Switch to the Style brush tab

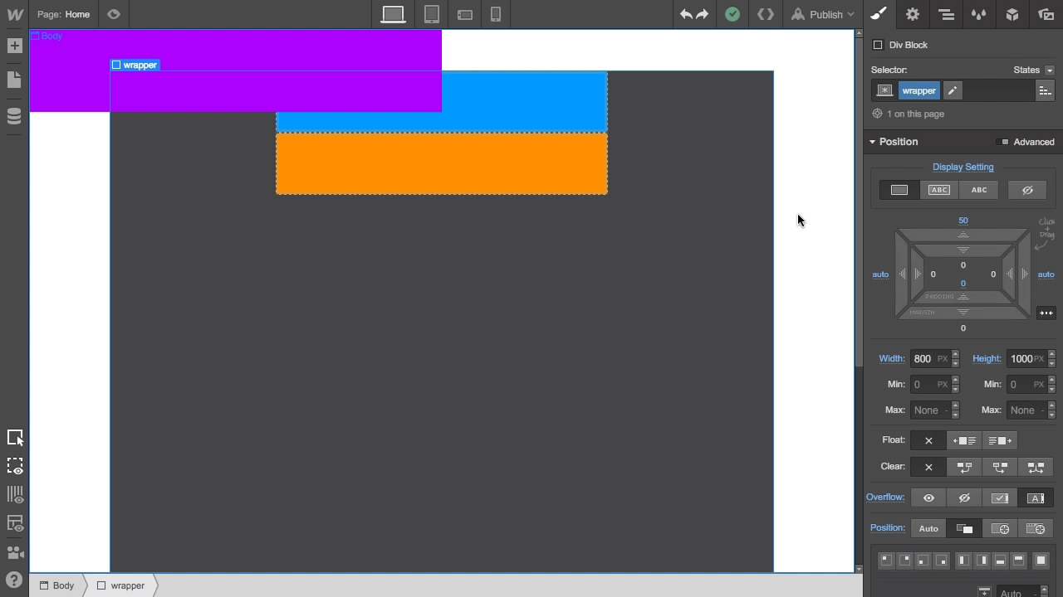click(x=879, y=14)
